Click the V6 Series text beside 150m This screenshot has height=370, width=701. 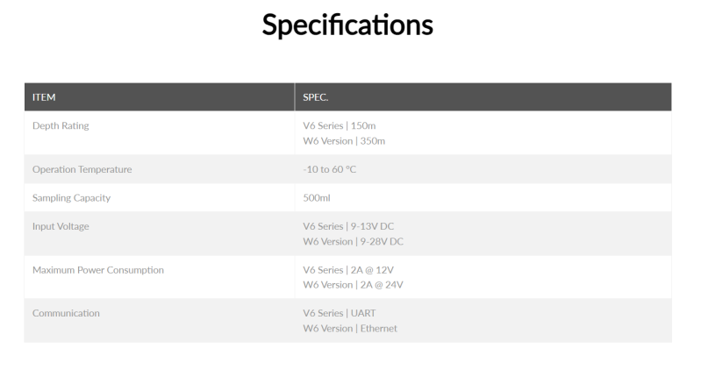coord(323,125)
